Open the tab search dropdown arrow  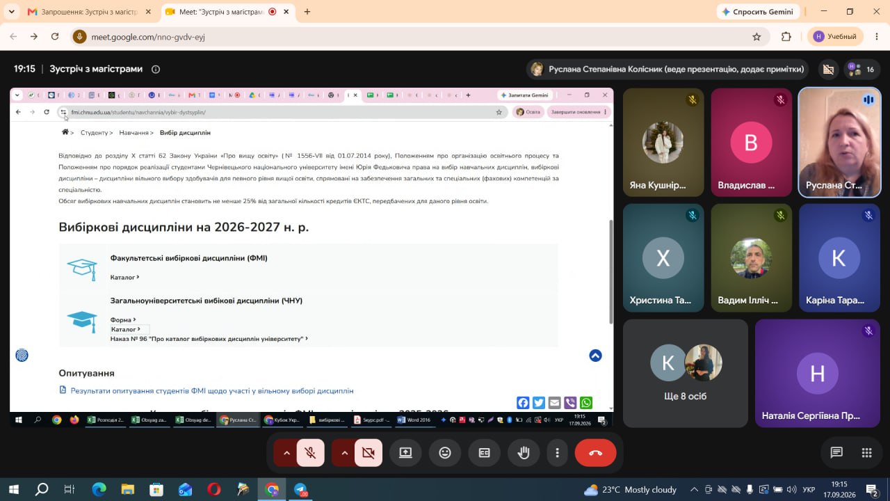click(x=11, y=12)
